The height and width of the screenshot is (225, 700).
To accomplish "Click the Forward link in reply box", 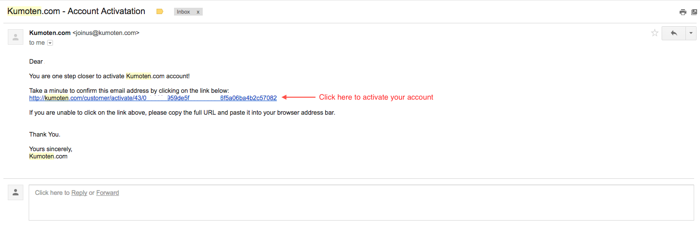I will coord(107,193).
